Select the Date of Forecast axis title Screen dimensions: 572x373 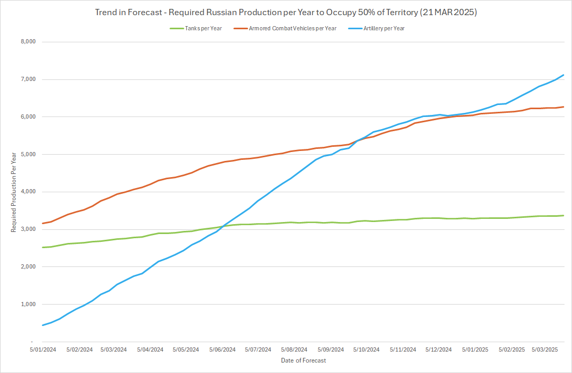click(304, 360)
